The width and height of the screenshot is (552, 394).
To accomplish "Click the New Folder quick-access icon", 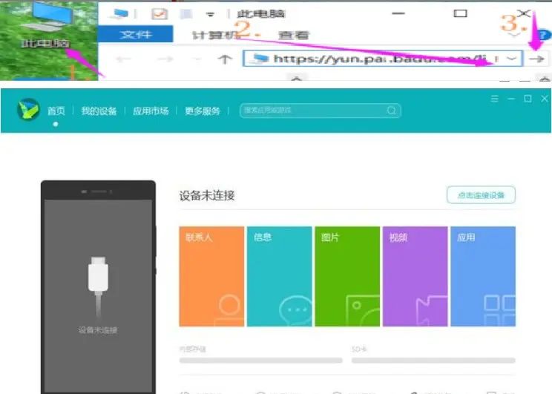I will click(x=186, y=14).
